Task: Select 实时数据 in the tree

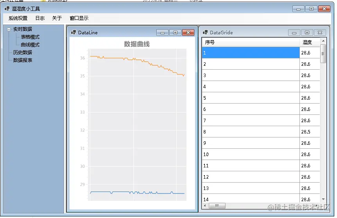Action: point(23,29)
